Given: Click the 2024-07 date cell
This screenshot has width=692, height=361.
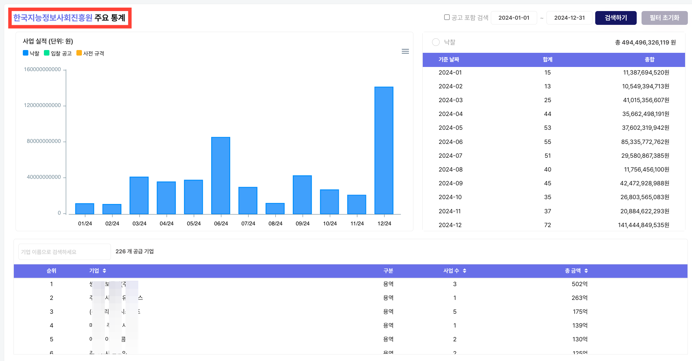Looking at the screenshot, I should point(450,156).
